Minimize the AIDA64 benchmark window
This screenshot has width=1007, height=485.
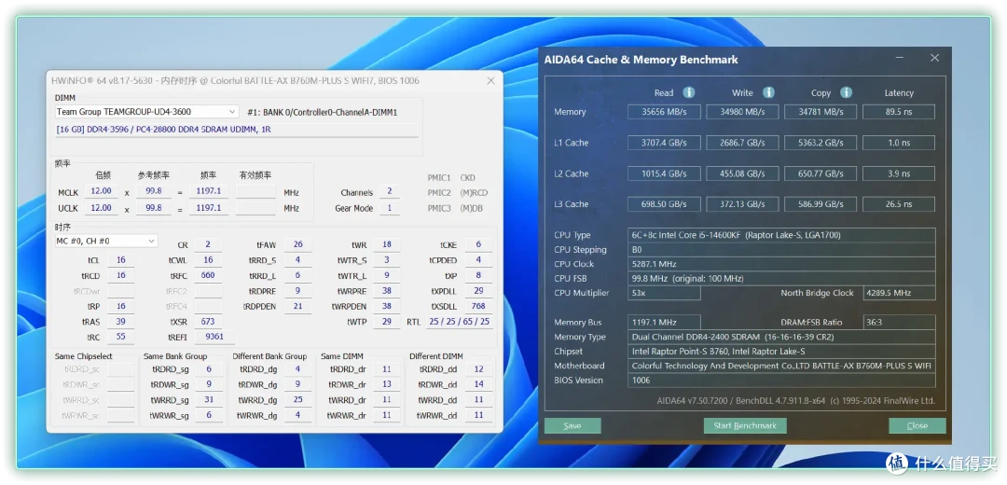901,58
